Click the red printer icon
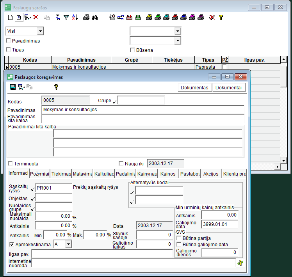Viewport: 292px width, 277px height. 174,18
